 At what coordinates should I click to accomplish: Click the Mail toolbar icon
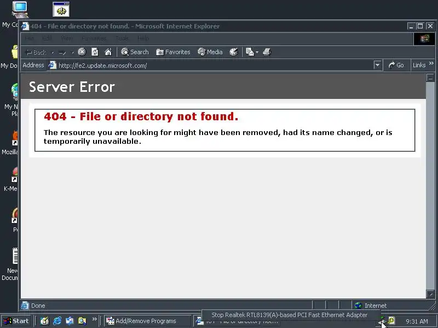tap(250, 52)
